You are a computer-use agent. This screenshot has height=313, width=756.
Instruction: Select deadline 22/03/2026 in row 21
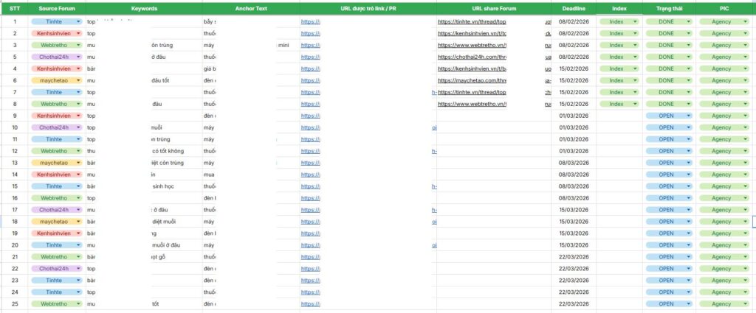pyautogui.click(x=574, y=257)
